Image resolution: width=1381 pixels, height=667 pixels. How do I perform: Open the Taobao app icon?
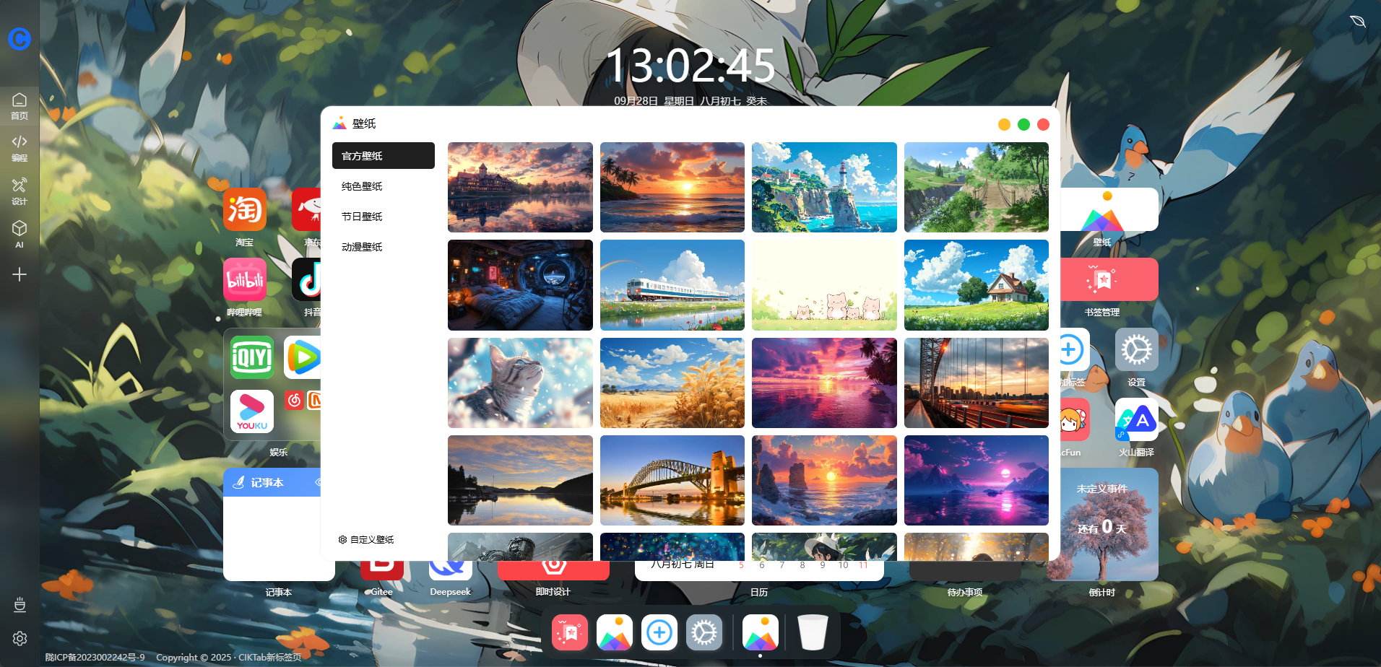245,210
